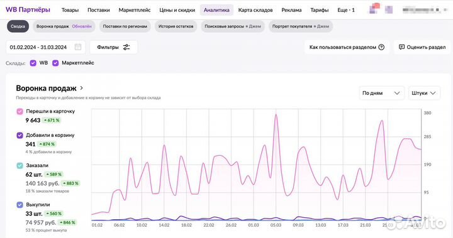Toggle Добавили в корзину series checkbox
453x238 pixels.
[20, 135]
